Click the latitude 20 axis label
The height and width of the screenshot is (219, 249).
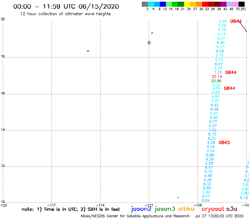[3, 19]
